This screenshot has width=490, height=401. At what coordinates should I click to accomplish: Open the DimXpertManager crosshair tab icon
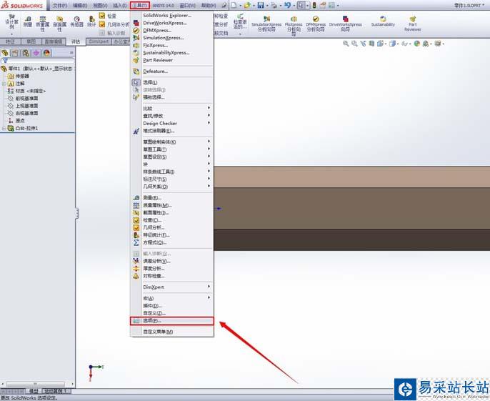point(36,53)
